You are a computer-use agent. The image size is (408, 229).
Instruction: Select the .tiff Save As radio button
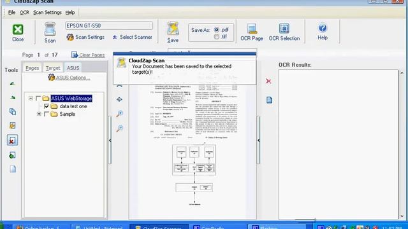pos(217,37)
